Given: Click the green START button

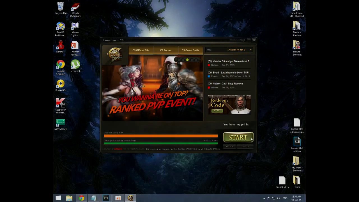Looking at the screenshot, I should click(x=238, y=137).
